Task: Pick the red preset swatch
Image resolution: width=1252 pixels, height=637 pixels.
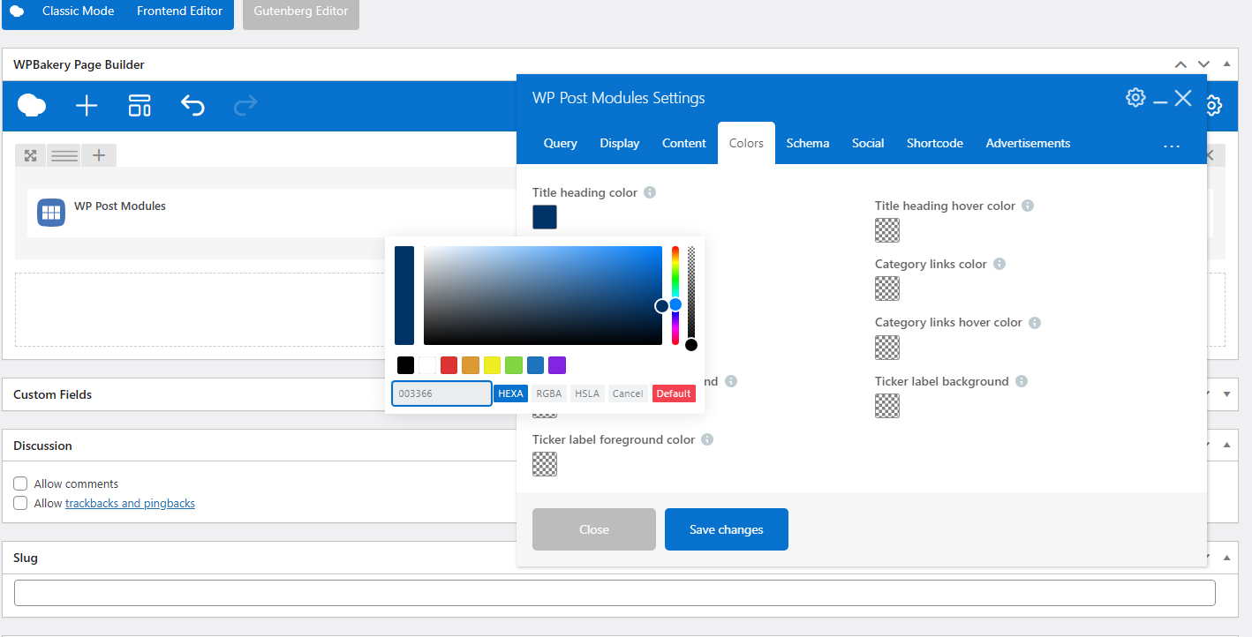Action: (x=449, y=365)
